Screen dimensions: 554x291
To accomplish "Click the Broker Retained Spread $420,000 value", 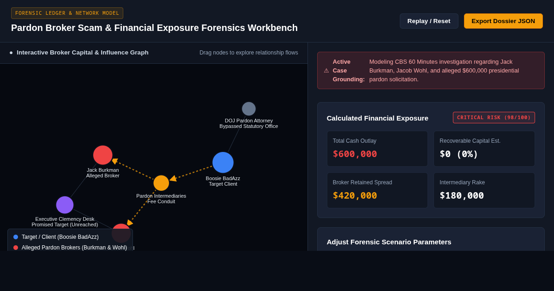I will tap(355, 195).
